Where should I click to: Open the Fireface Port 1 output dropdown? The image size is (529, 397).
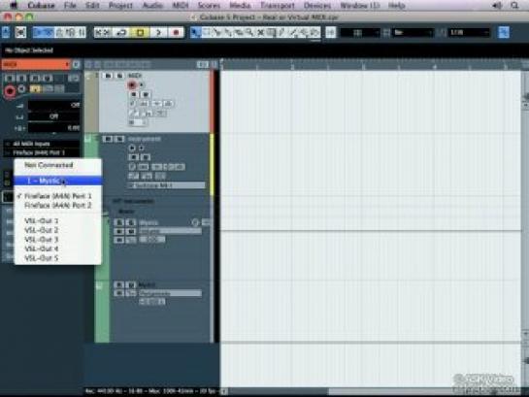click(42, 152)
